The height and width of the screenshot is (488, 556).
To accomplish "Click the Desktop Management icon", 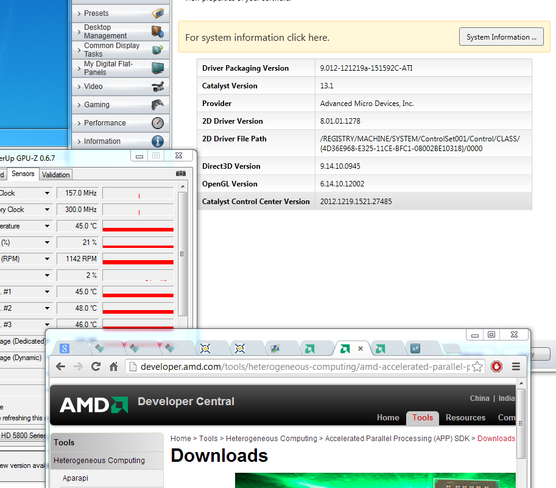I will 158,32.
